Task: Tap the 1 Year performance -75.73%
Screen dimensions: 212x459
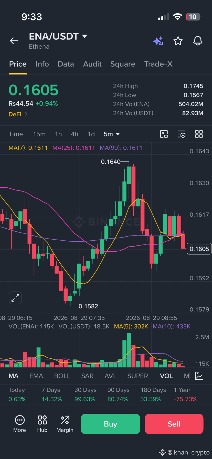Action: 185,399
